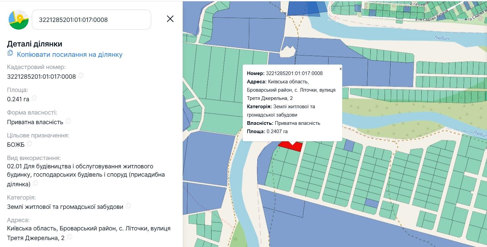Copy the Адреса value in the panel
This screenshot has height=247, width=487.
(70, 237)
